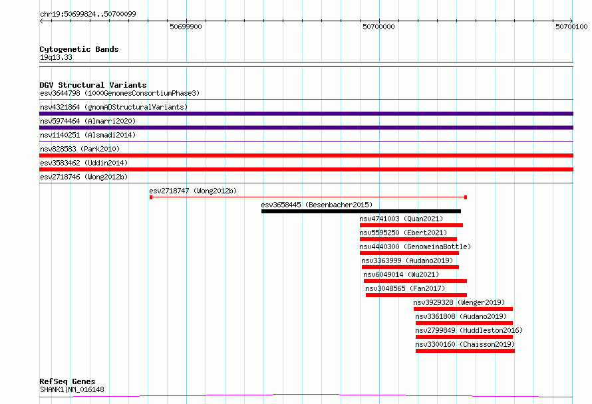Open the esv3658445 (Besenbacher2015) label
Screen dimensions: 592x404
click(317, 205)
